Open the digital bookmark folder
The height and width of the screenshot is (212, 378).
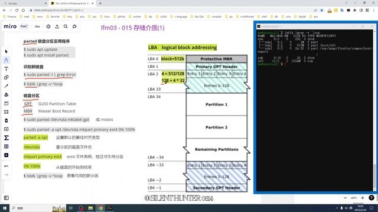(x=300, y=16)
